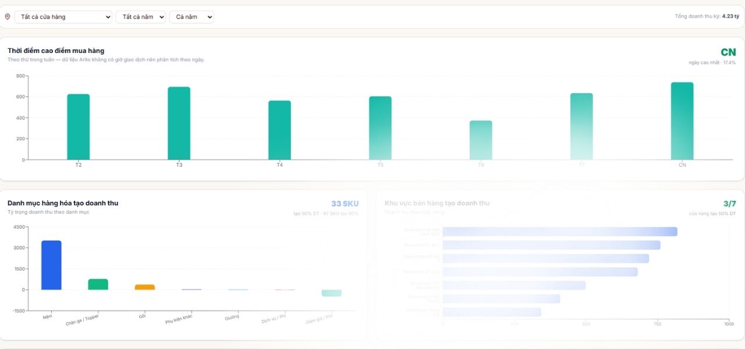Click the negative Giảm giá / KM bar
Screen dimensions: 745x349
pos(332,293)
